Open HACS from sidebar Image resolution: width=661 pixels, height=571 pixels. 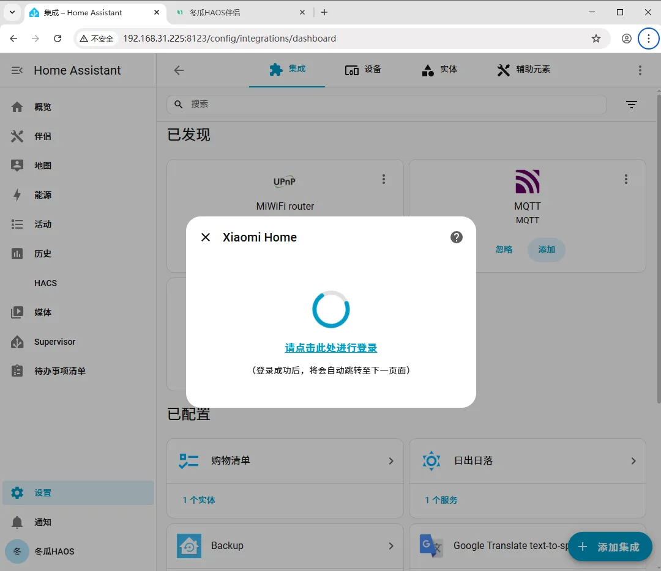tap(78, 283)
